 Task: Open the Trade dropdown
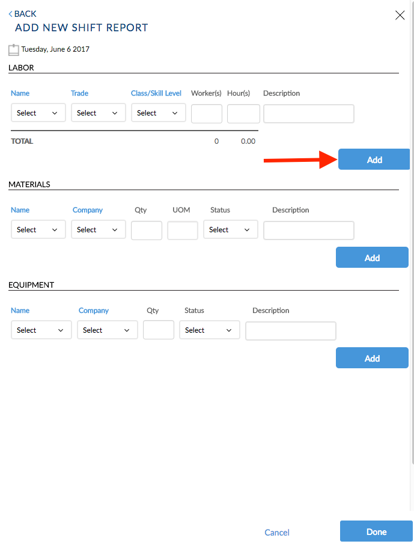[x=98, y=113]
